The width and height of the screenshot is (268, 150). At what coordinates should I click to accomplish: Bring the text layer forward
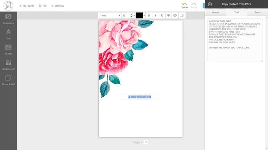pos(168,15)
